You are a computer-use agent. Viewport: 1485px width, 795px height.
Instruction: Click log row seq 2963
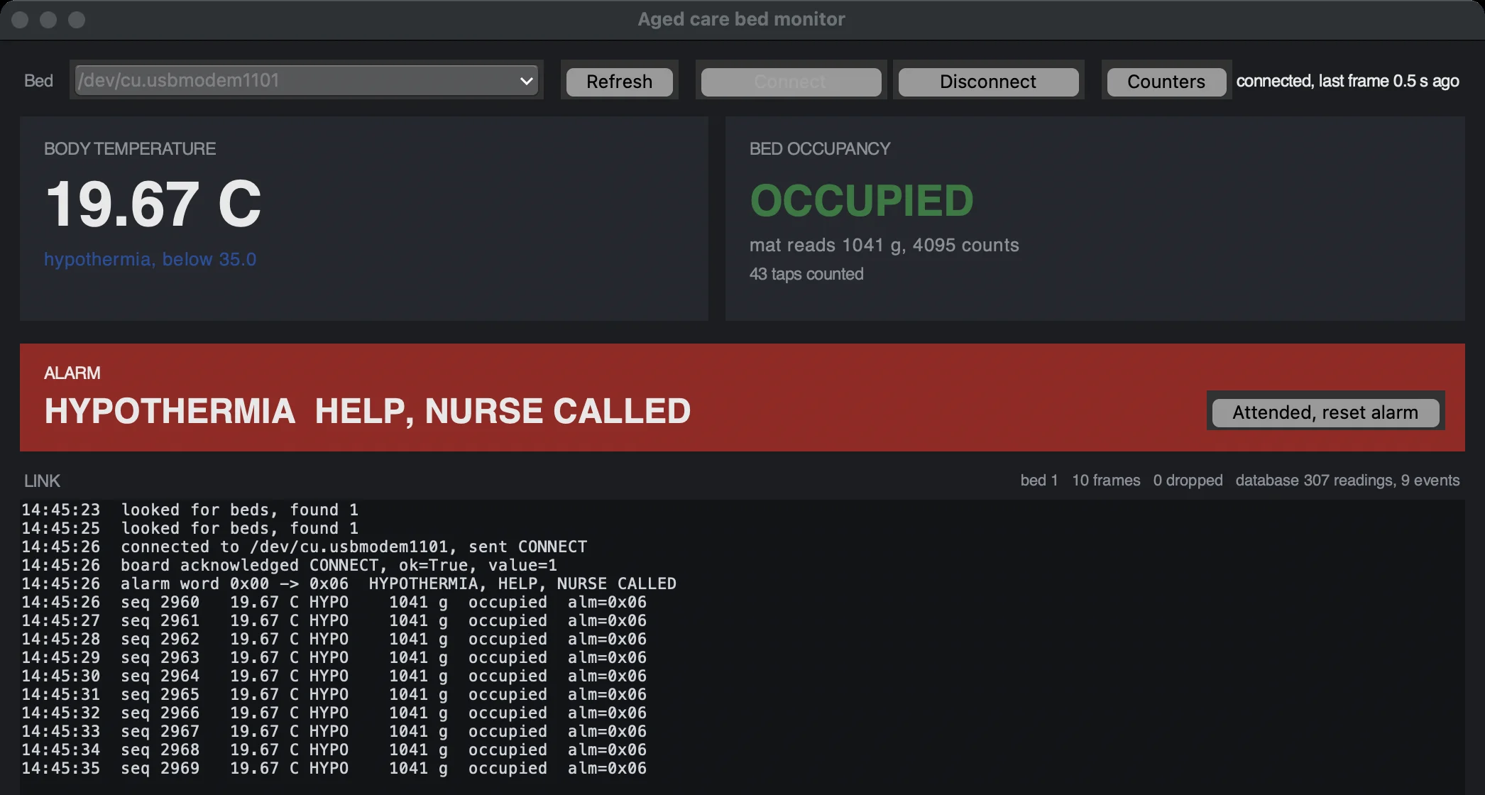[x=334, y=657]
